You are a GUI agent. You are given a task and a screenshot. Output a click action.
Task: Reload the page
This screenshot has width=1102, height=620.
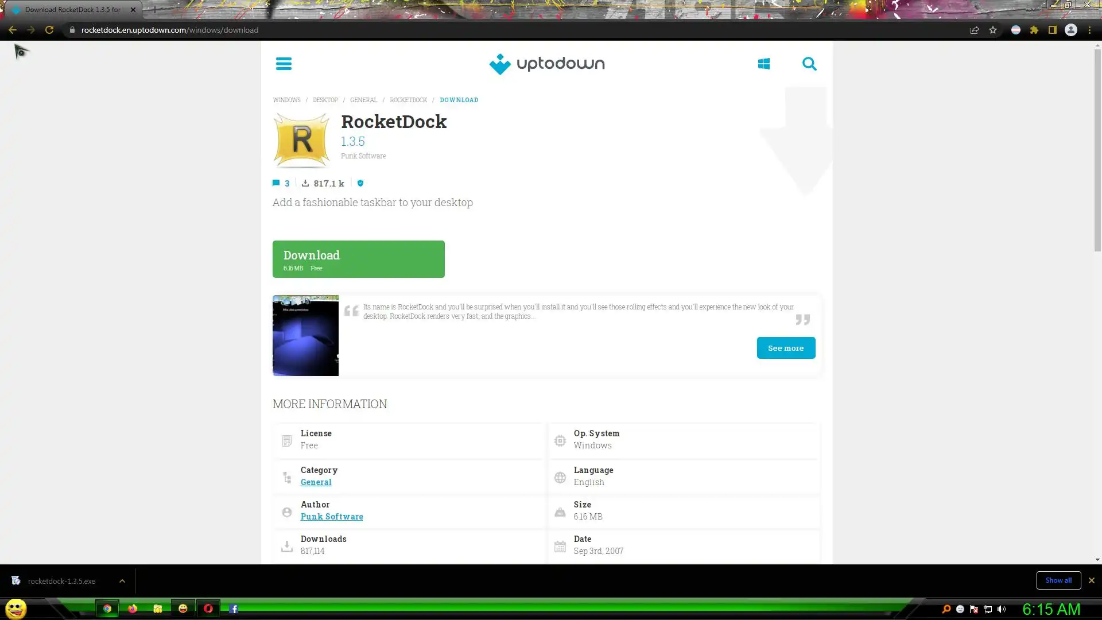coord(49,30)
